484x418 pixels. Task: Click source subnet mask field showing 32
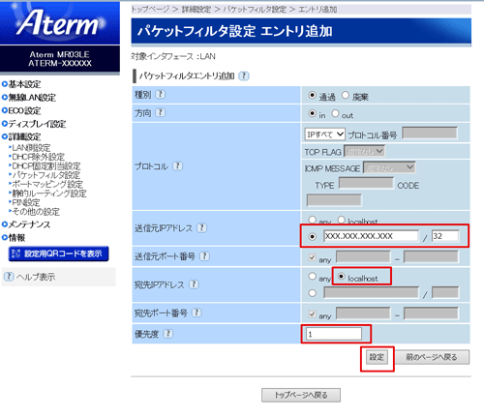pyautogui.click(x=445, y=236)
